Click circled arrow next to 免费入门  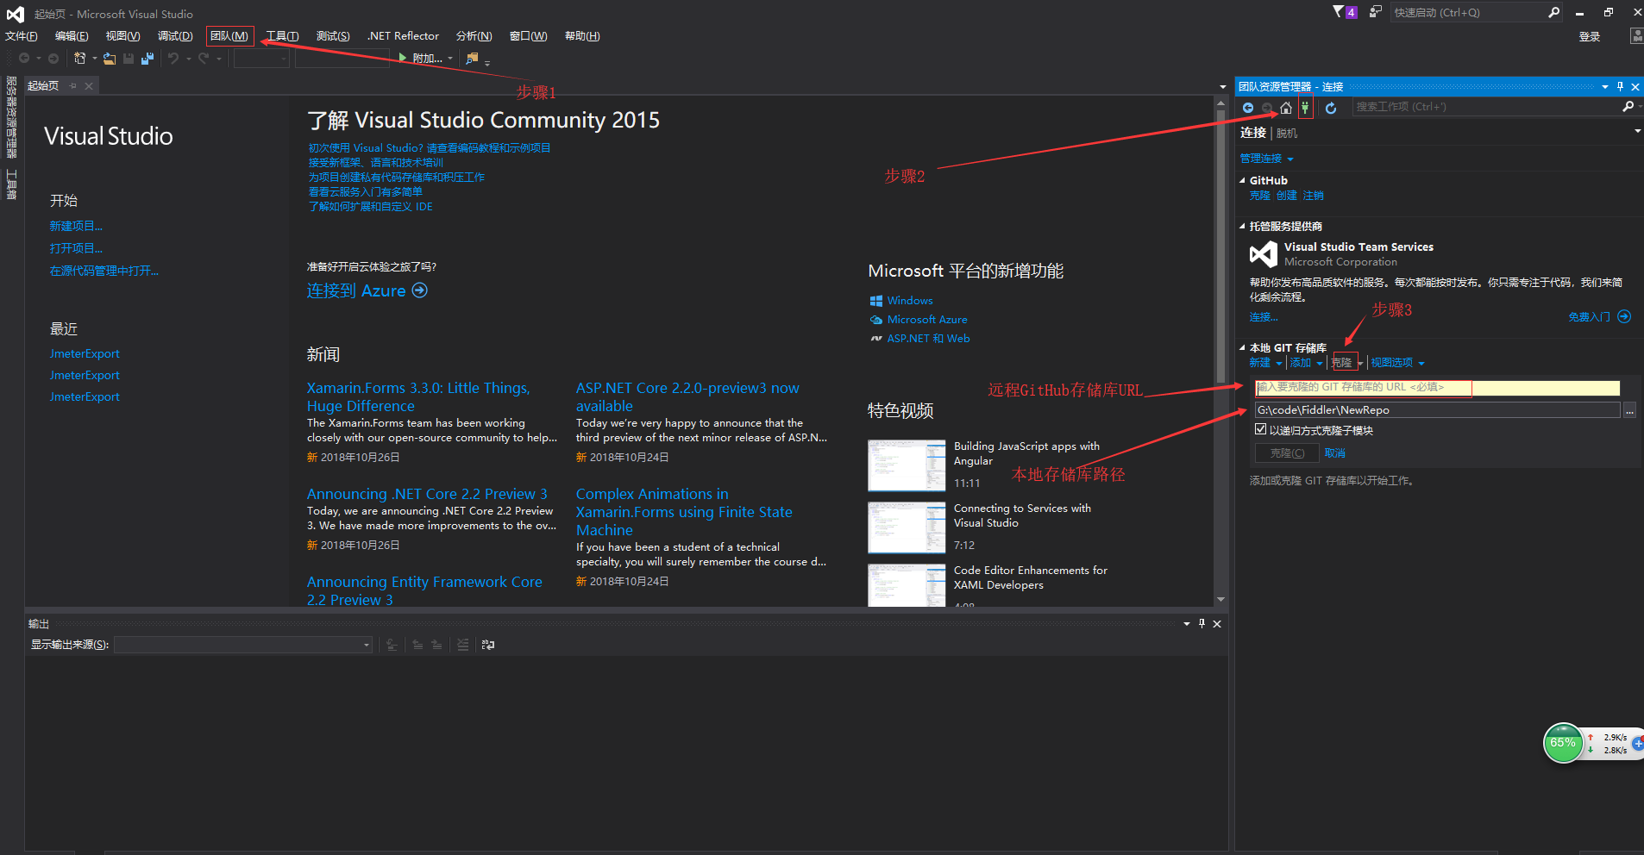click(x=1624, y=316)
